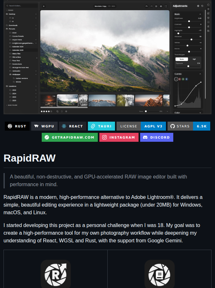The height and width of the screenshot is (288, 215).
Task: Select the green curve channel
Action: click(183, 79)
